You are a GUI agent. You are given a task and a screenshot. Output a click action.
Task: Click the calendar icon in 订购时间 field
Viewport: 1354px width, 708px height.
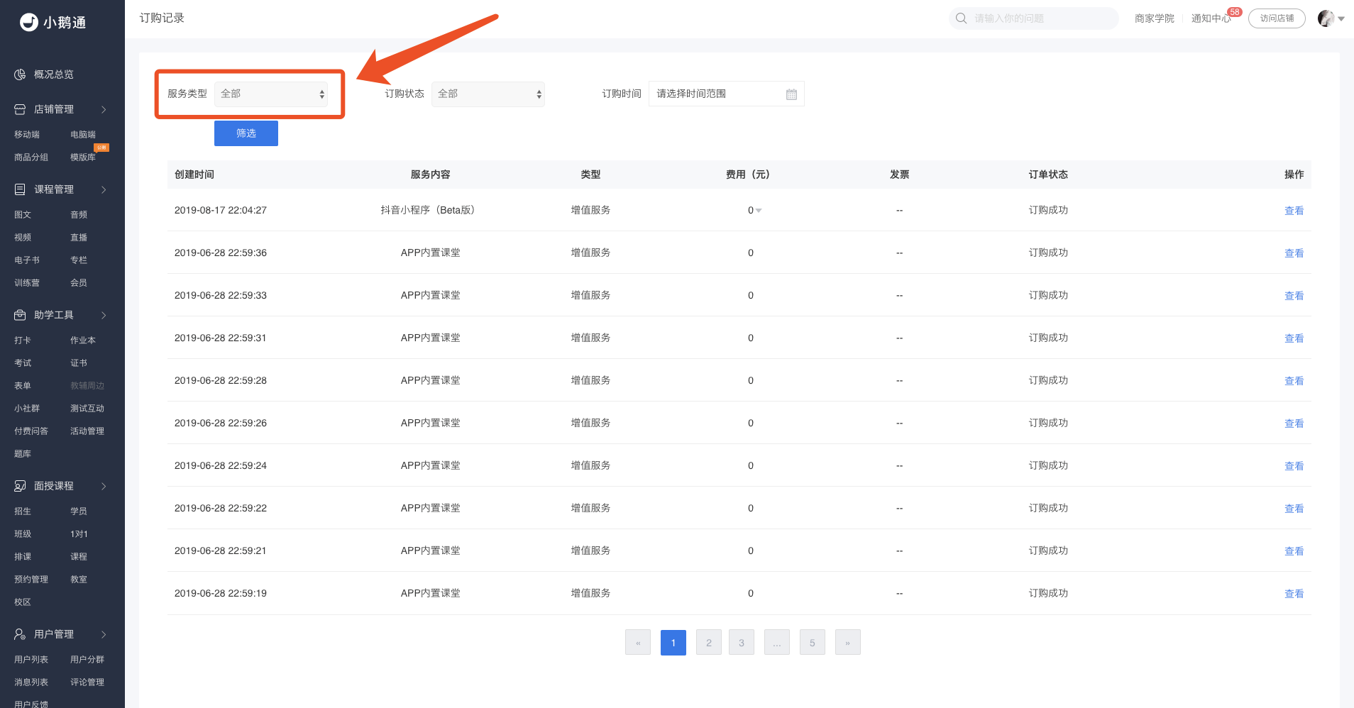[791, 94]
